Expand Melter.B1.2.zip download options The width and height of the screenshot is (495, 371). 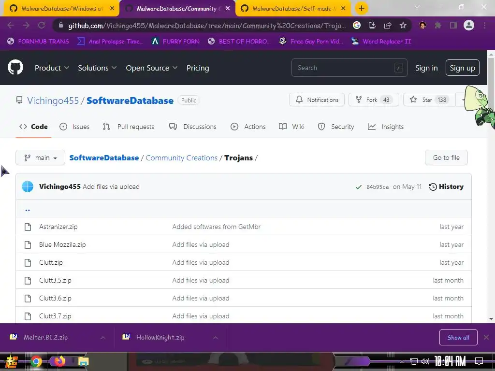point(103,338)
